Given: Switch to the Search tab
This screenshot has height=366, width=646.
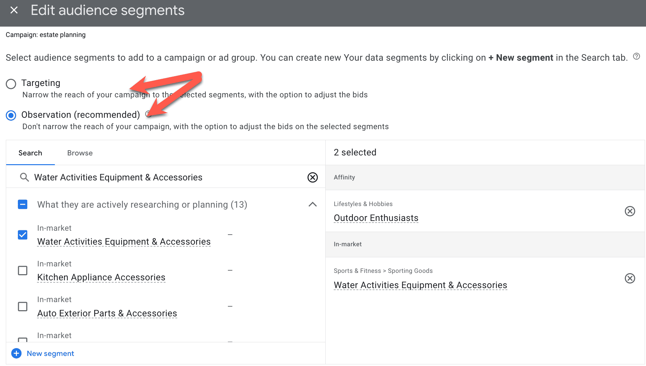Looking at the screenshot, I should (30, 153).
